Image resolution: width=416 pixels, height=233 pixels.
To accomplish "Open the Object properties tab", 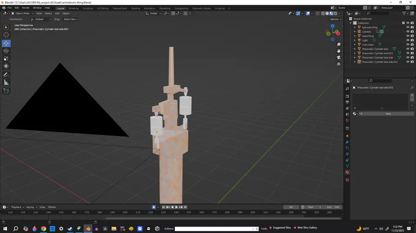I will [347, 136].
